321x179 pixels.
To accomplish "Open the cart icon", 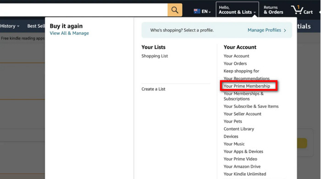I will [x=302, y=10].
